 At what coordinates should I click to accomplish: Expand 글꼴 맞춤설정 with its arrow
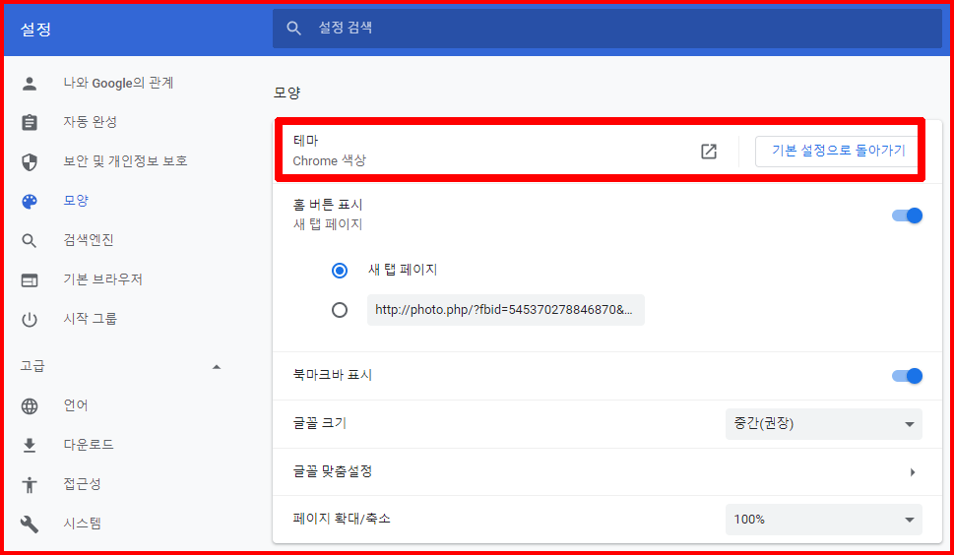[x=912, y=472]
